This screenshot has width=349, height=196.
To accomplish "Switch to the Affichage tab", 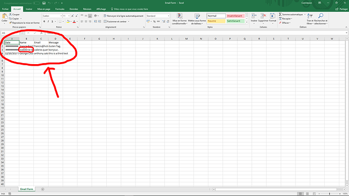I will 101,9.
